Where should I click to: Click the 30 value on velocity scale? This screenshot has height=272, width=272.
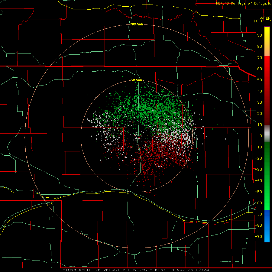point(260,102)
